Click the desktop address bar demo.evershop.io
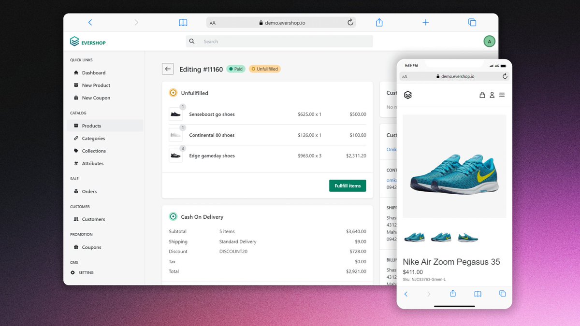This screenshot has width=580, height=326. [280, 23]
